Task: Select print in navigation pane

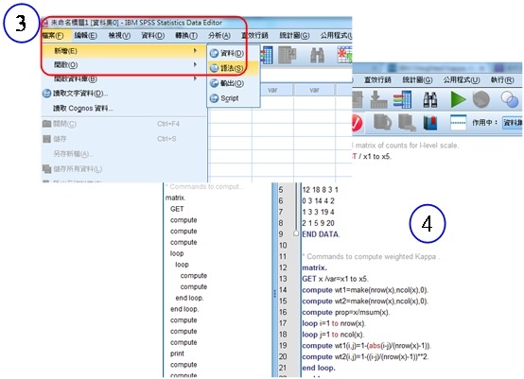Action: click(177, 353)
